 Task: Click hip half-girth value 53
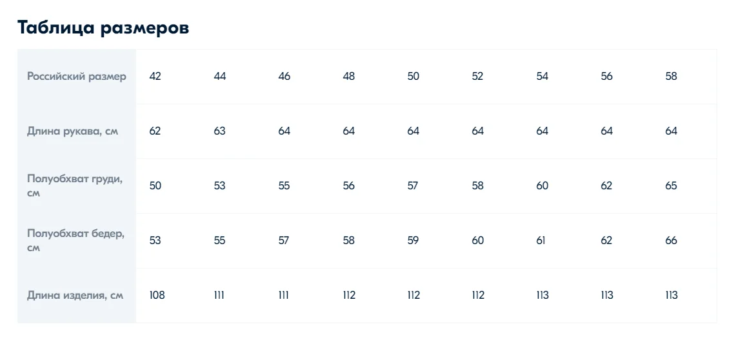155,240
